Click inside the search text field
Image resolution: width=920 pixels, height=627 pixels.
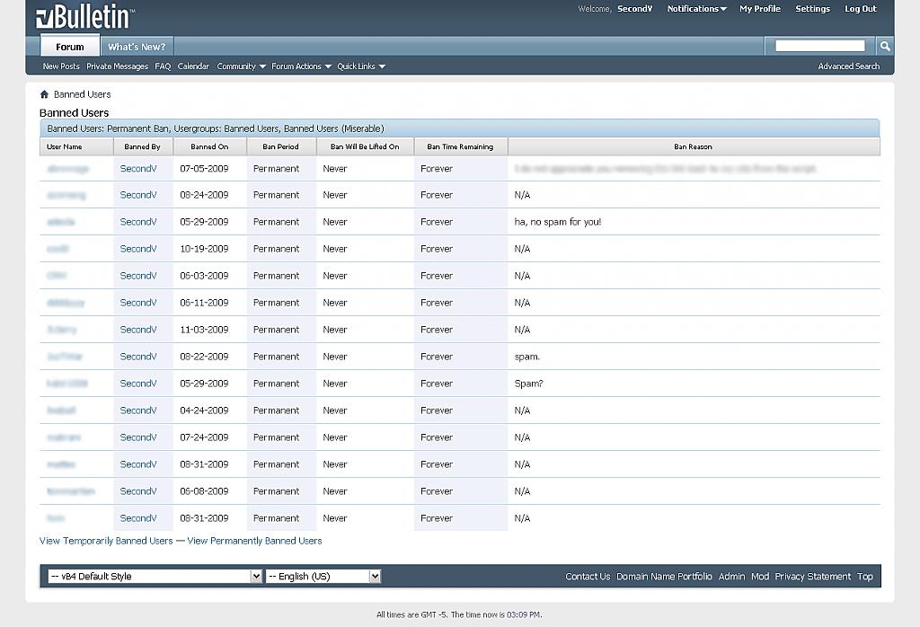(x=819, y=46)
